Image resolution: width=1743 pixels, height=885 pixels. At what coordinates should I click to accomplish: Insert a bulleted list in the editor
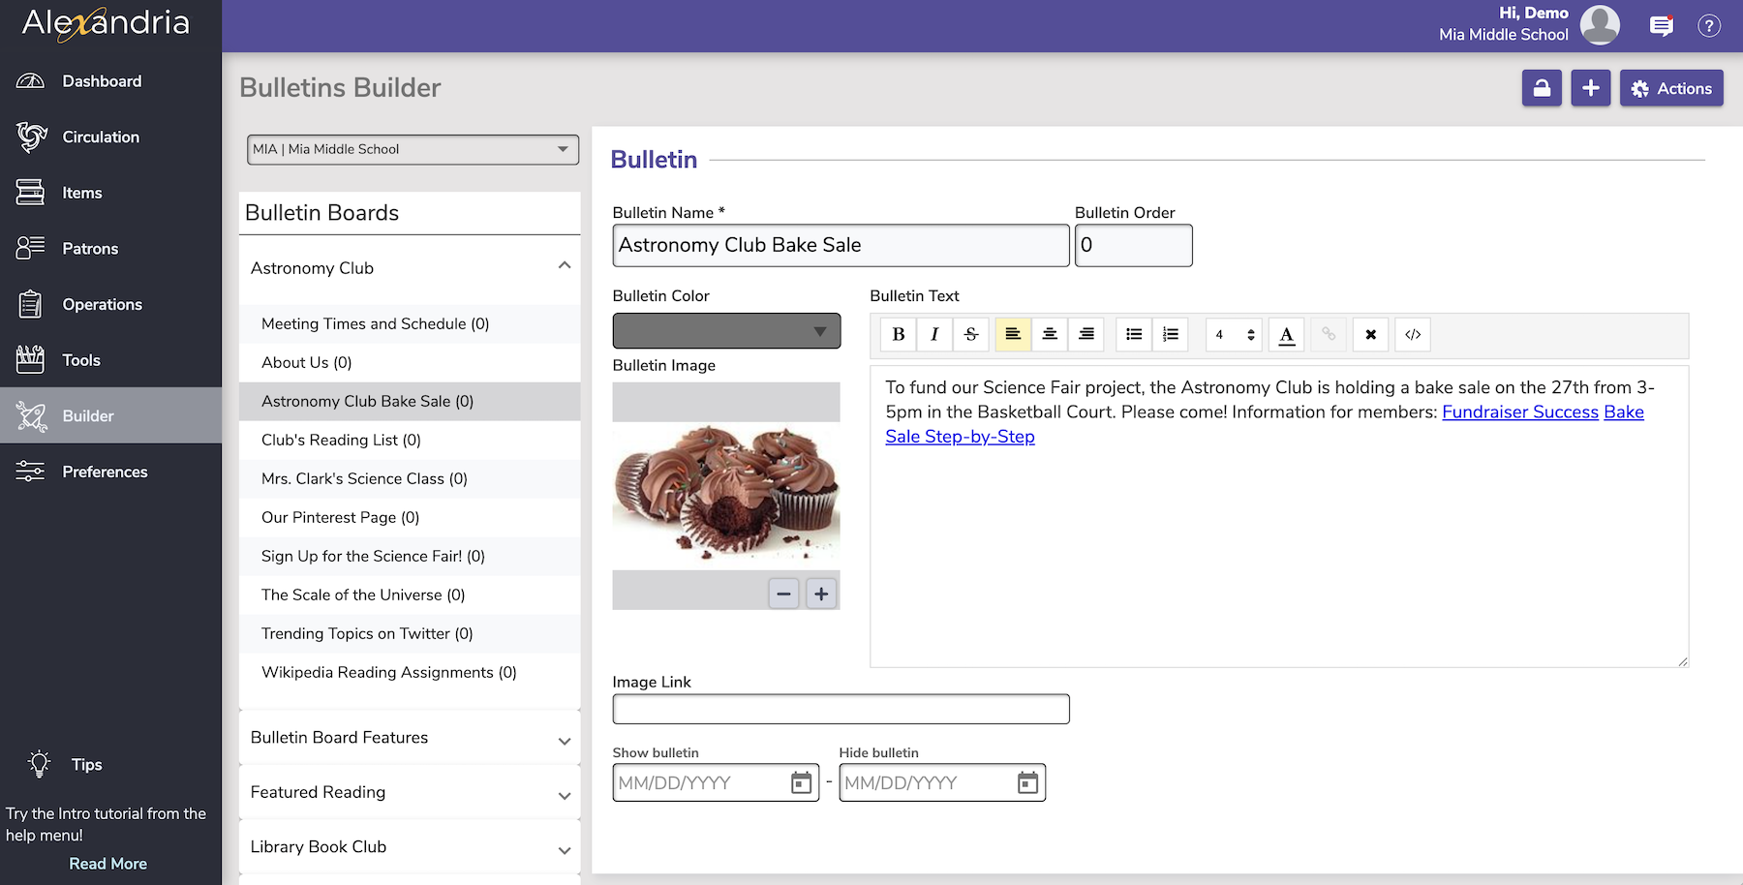(1133, 334)
